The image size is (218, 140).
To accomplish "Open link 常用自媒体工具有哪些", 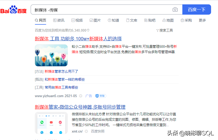I will [x=61, y=87].
